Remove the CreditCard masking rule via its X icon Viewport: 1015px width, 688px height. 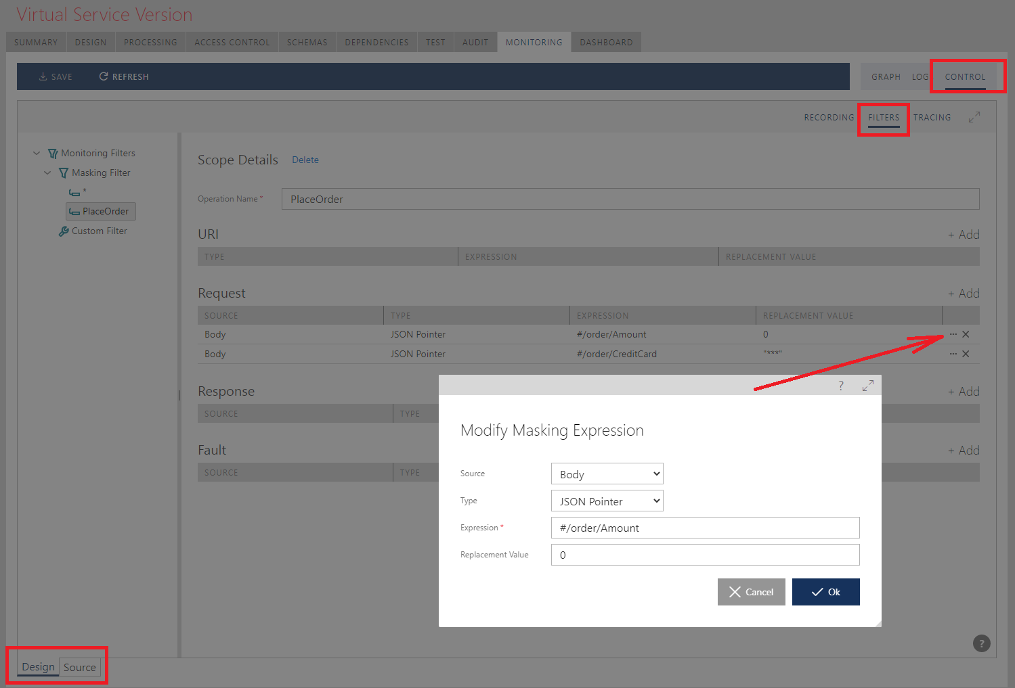[x=966, y=353]
